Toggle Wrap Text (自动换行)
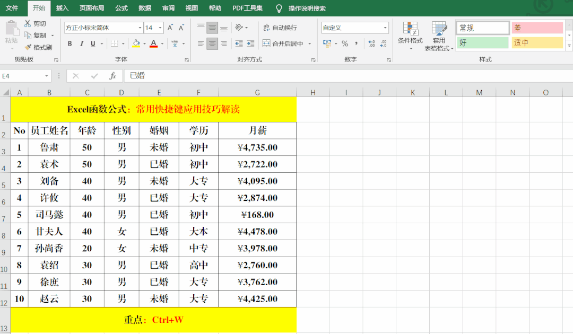The image size is (573, 334). [280, 28]
